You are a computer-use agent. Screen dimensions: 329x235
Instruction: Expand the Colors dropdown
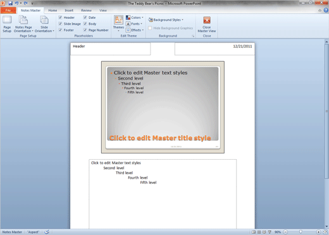(135, 18)
